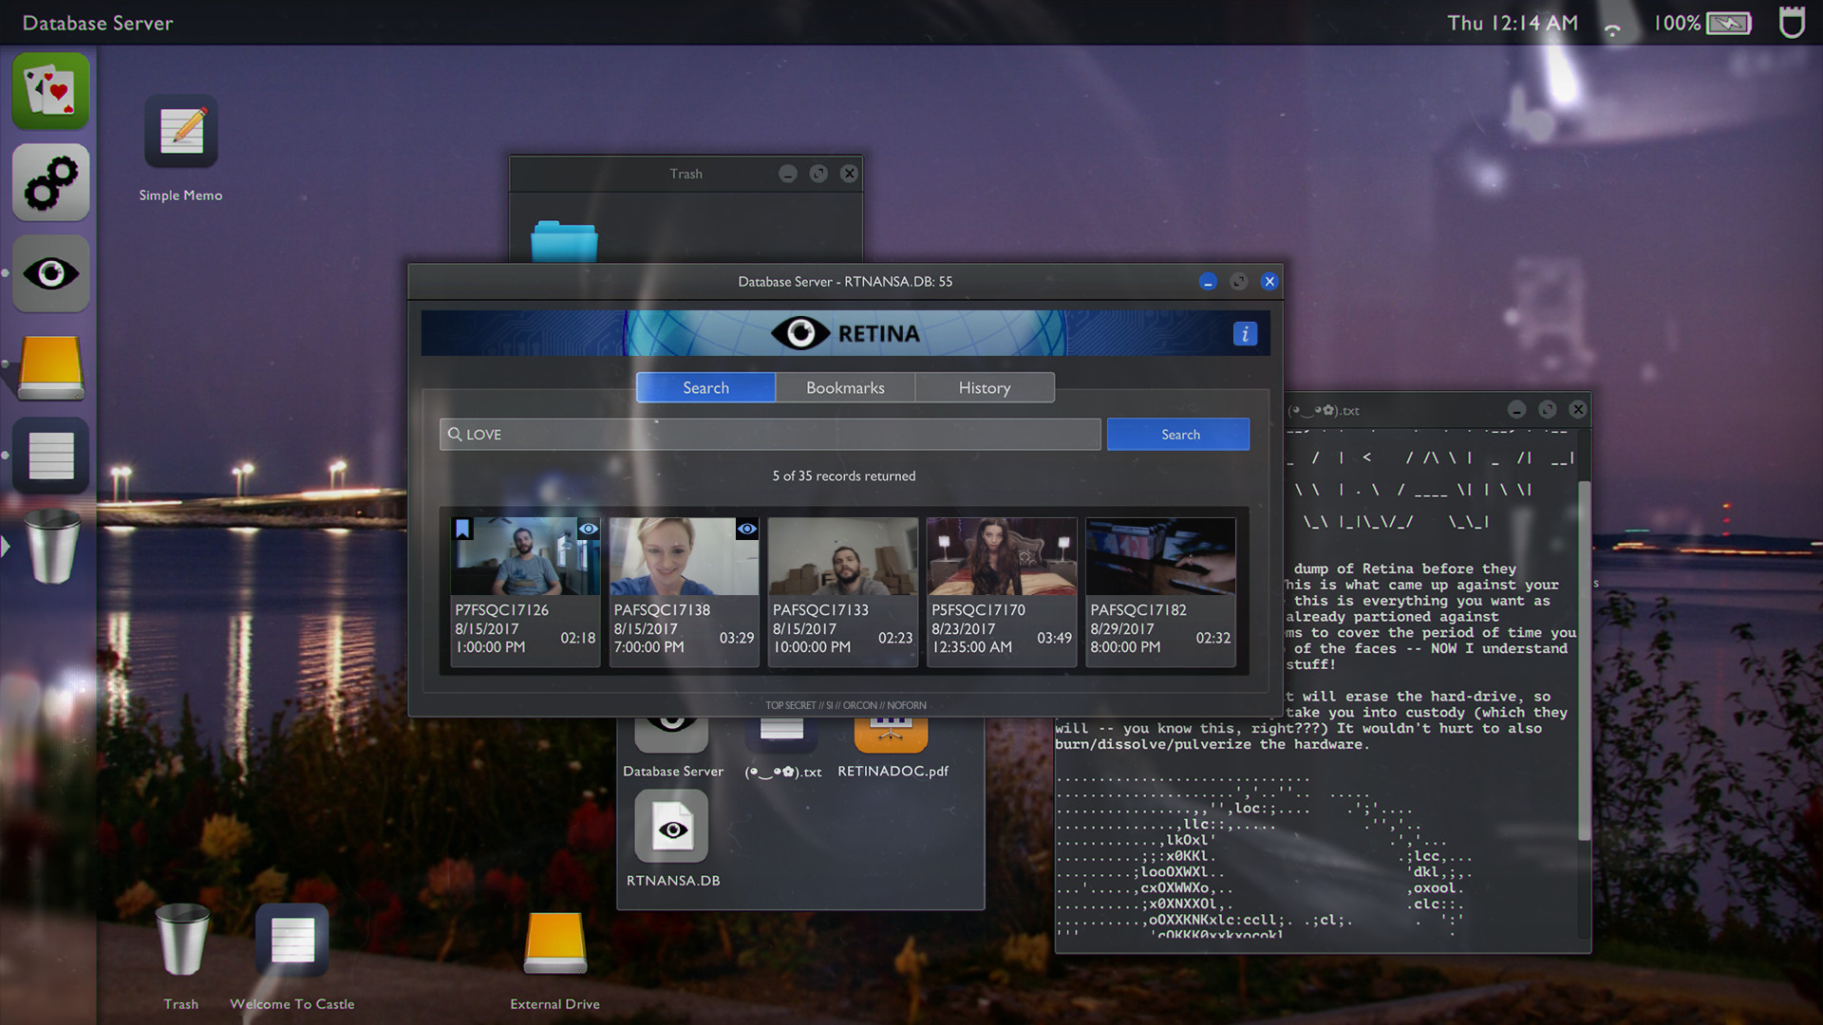Switch to the History tab
The width and height of the screenshot is (1823, 1025).
click(x=984, y=386)
